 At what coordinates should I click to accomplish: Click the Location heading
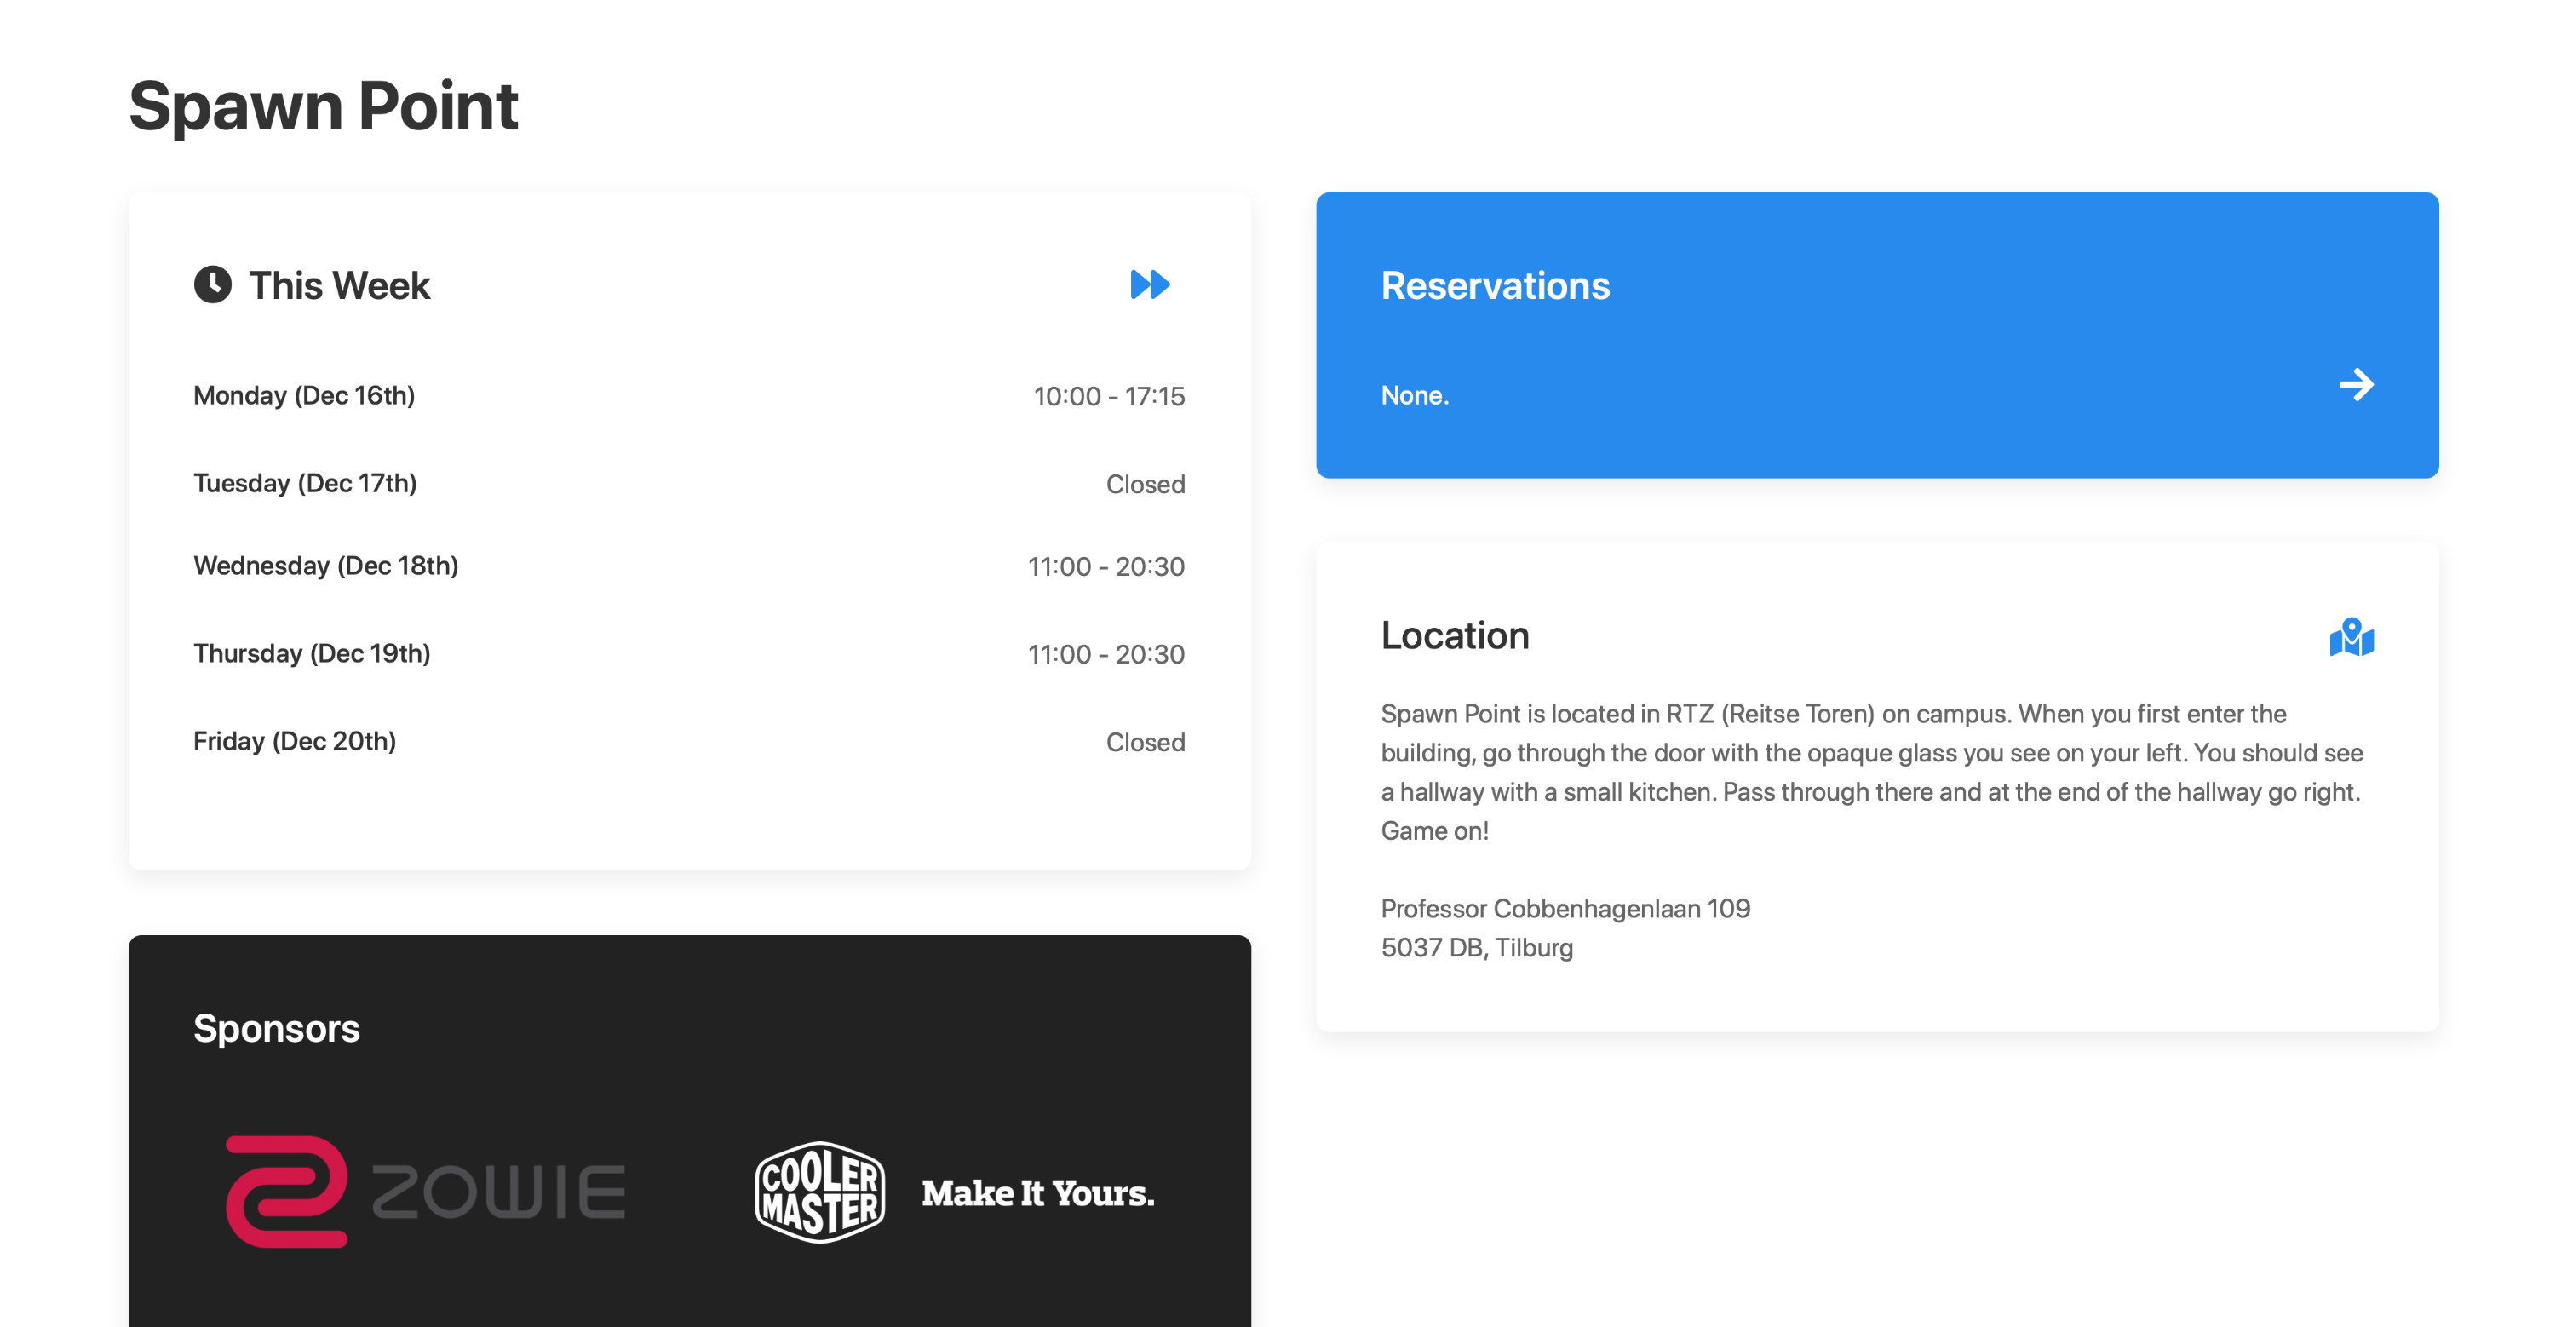point(1454,635)
